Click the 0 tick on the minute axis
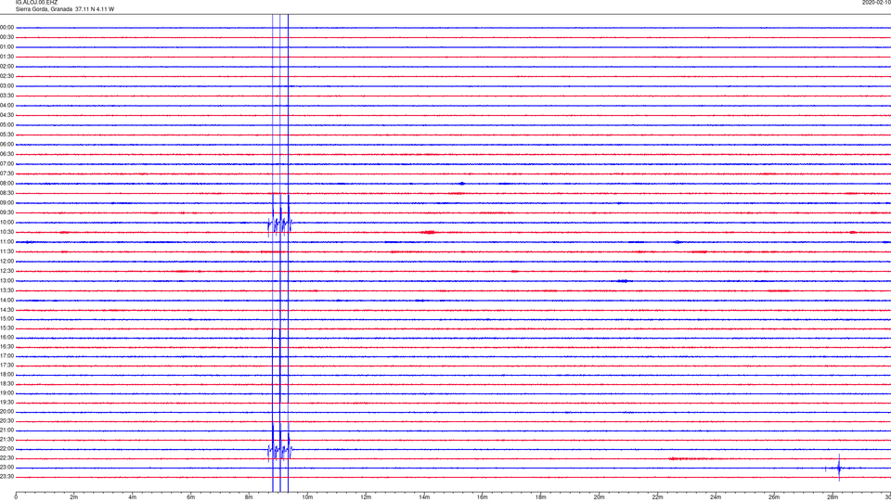This screenshot has height=501, width=891. (16, 497)
